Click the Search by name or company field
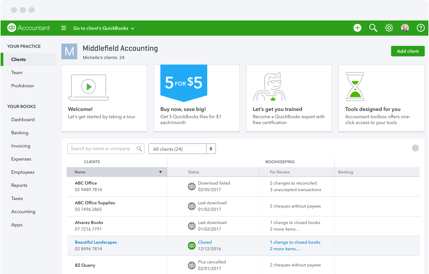This screenshot has height=274, width=429. pos(102,149)
